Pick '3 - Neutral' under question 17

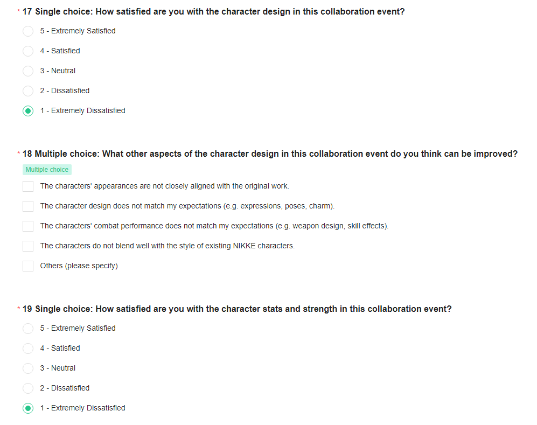[28, 71]
